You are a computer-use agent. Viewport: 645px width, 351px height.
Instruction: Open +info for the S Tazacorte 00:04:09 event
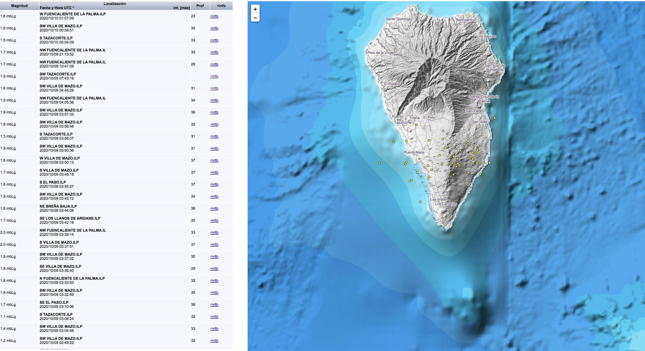(214, 40)
